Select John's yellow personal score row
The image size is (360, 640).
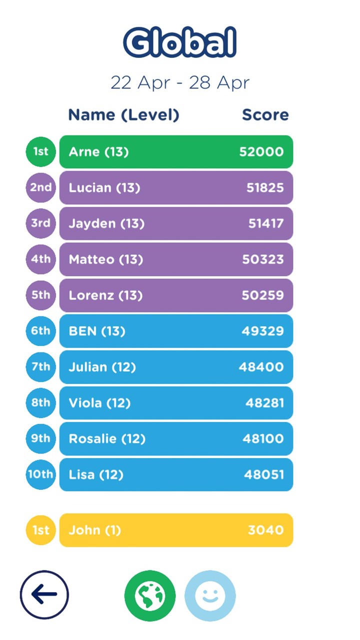click(x=176, y=530)
